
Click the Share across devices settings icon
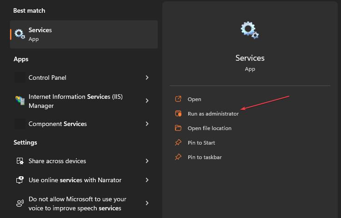click(x=20, y=161)
